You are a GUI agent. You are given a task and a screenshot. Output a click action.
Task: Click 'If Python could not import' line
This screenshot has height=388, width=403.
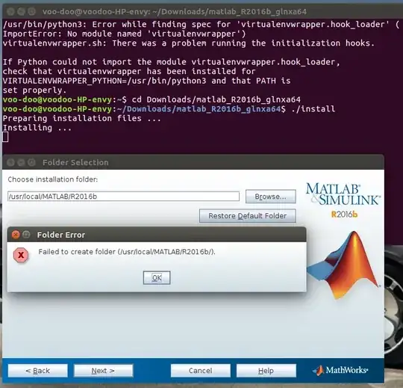(172, 62)
